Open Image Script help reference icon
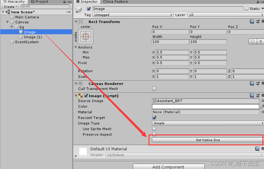This screenshot has width=264, height=169. coord(252,96)
